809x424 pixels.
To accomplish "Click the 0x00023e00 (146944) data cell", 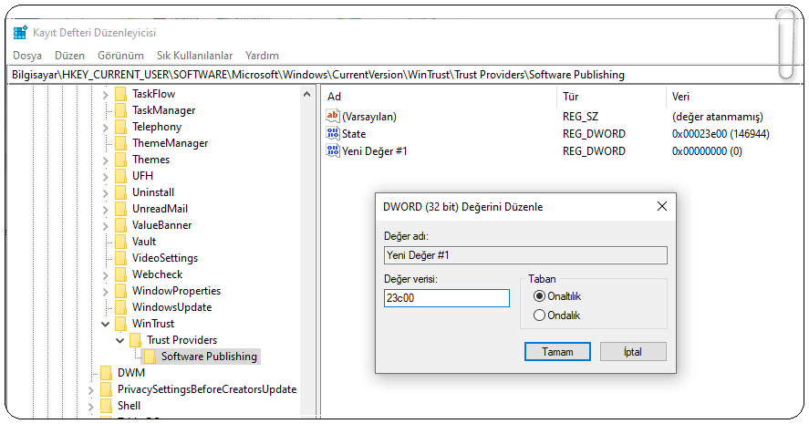I will tap(721, 134).
